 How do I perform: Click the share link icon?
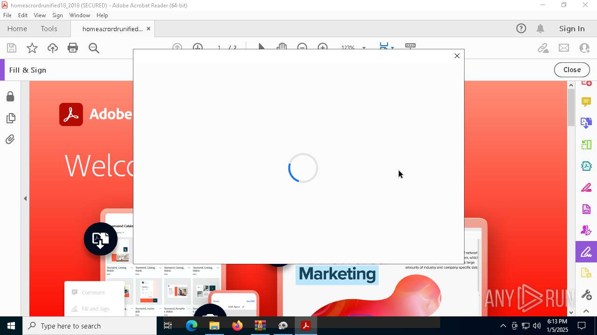pos(543,48)
